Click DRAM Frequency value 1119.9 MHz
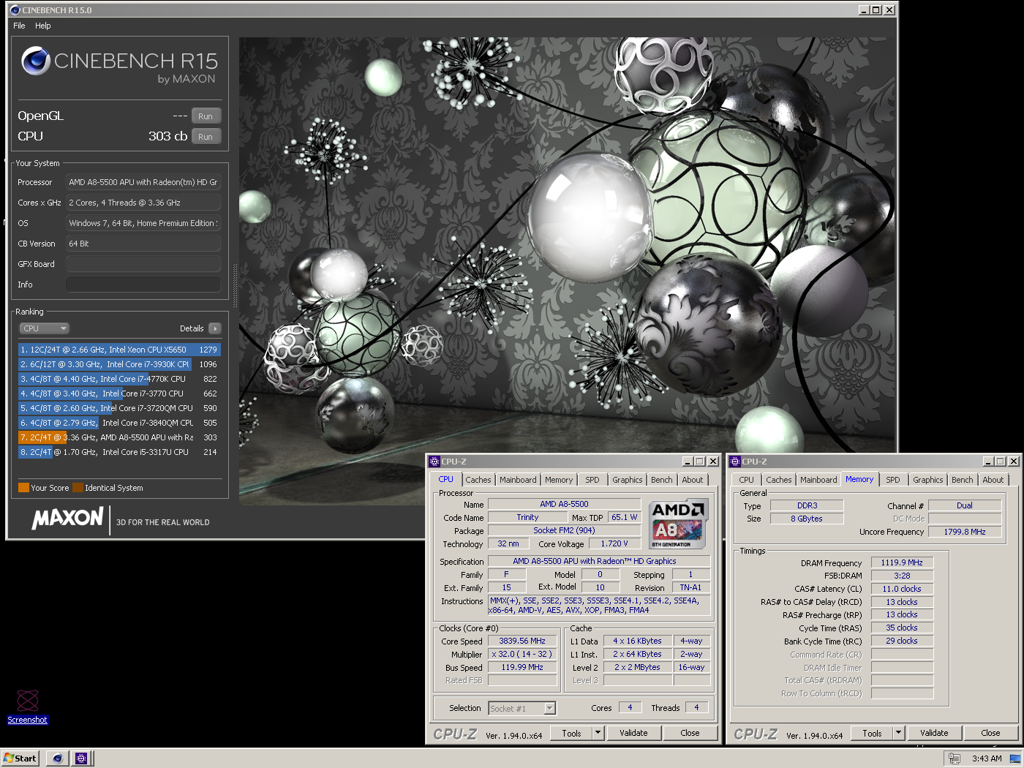The image size is (1024, 768). 902,562
